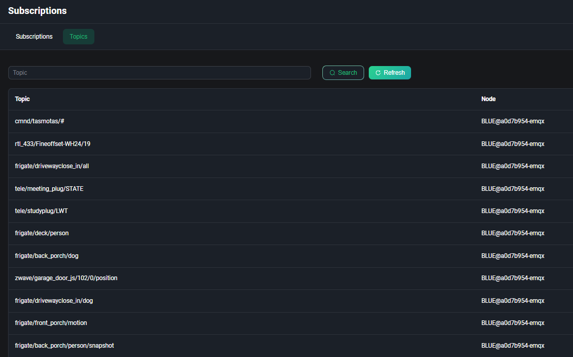This screenshot has width=573, height=357.
Task: Select topic frigate/front_porch/motion
Action: 51,323
